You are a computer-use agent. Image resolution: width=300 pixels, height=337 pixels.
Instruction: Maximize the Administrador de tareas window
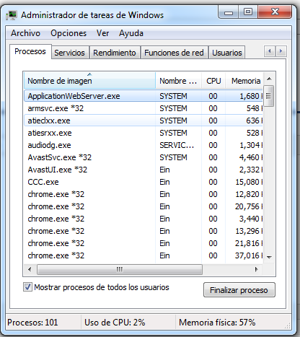click(248, 12)
